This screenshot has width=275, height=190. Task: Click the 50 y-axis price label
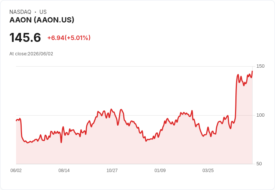[x=259, y=164]
